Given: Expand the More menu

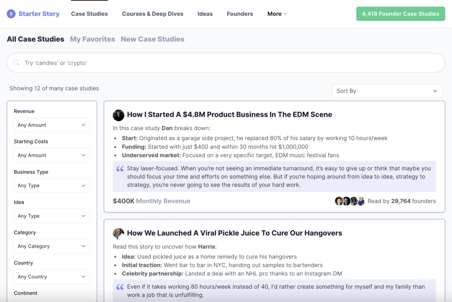Looking at the screenshot, I should (x=277, y=14).
